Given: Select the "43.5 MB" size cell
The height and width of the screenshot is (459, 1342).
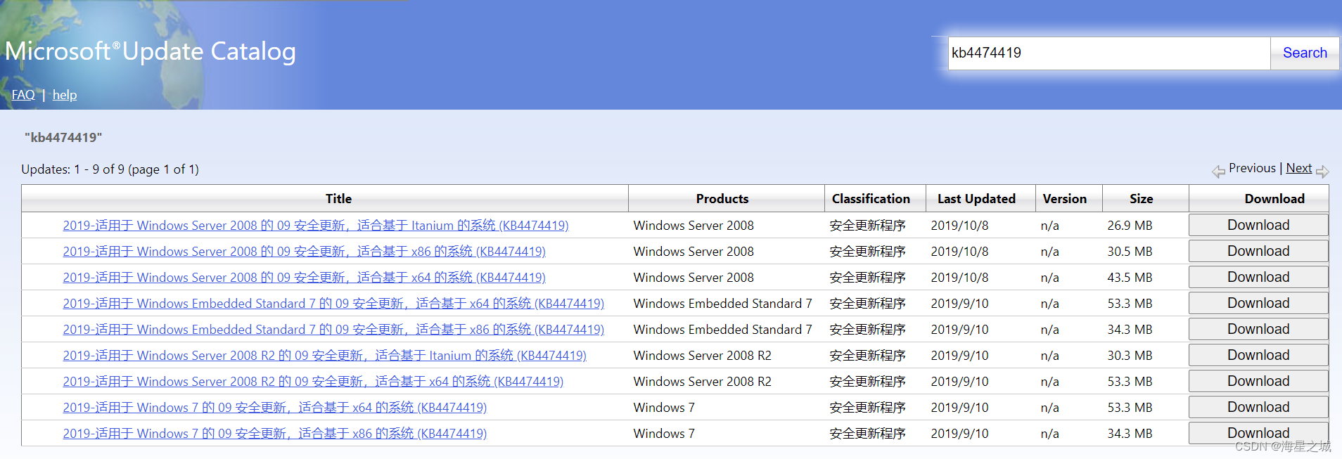Looking at the screenshot, I should 1130,278.
